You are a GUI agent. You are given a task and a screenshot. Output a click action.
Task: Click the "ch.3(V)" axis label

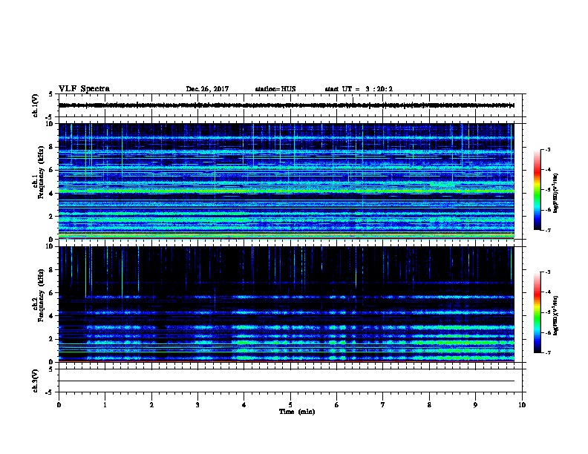click(x=35, y=381)
